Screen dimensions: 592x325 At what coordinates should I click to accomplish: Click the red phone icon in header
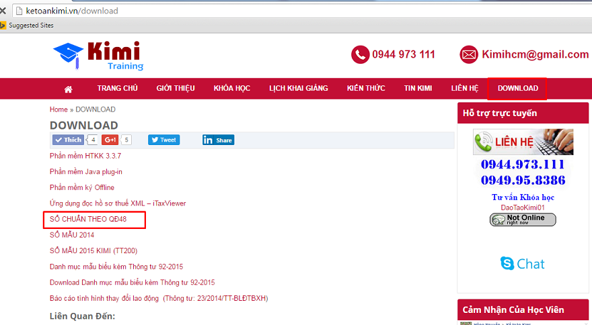360,55
